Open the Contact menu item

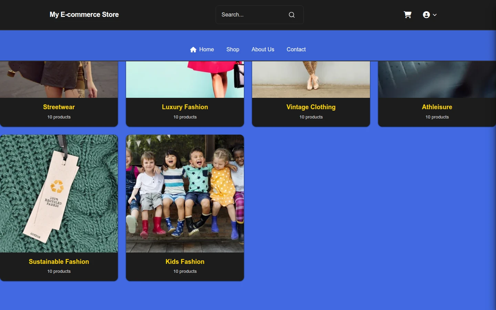[x=296, y=50]
